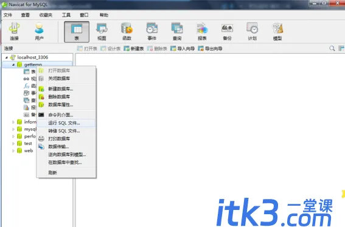Click the 查询 (Query) toolbar icon
The height and width of the screenshot is (227, 345).
177,32
